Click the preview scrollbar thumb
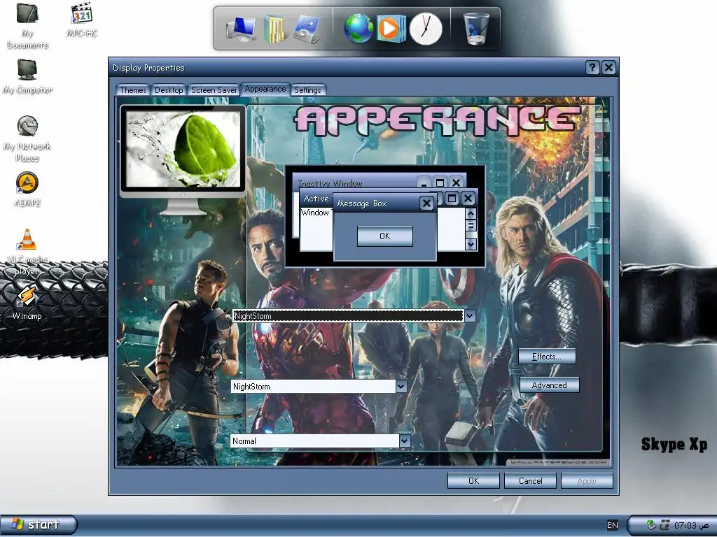Screen dimensions: 717x537 [x=471, y=225]
